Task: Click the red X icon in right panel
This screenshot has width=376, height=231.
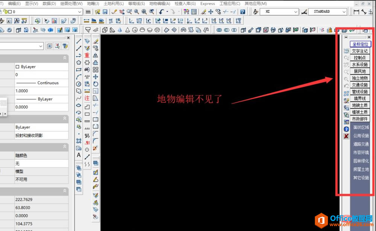Action: click(x=346, y=136)
